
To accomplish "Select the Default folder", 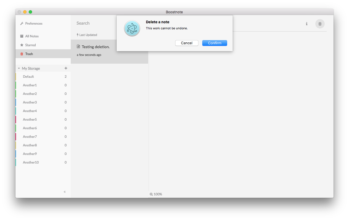I will pos(28,76).
